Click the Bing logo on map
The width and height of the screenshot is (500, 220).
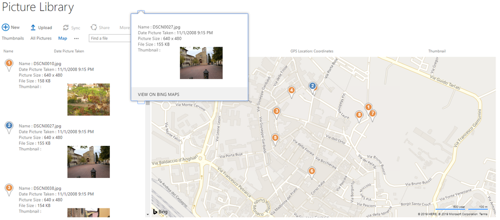pos(160,211)
